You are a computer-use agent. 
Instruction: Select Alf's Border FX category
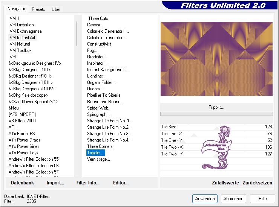pos(22,134)
